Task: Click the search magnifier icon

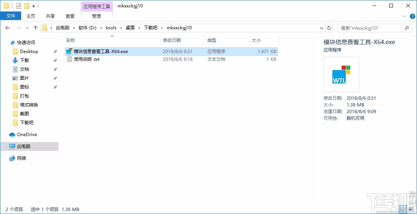Action: [406, 28]
